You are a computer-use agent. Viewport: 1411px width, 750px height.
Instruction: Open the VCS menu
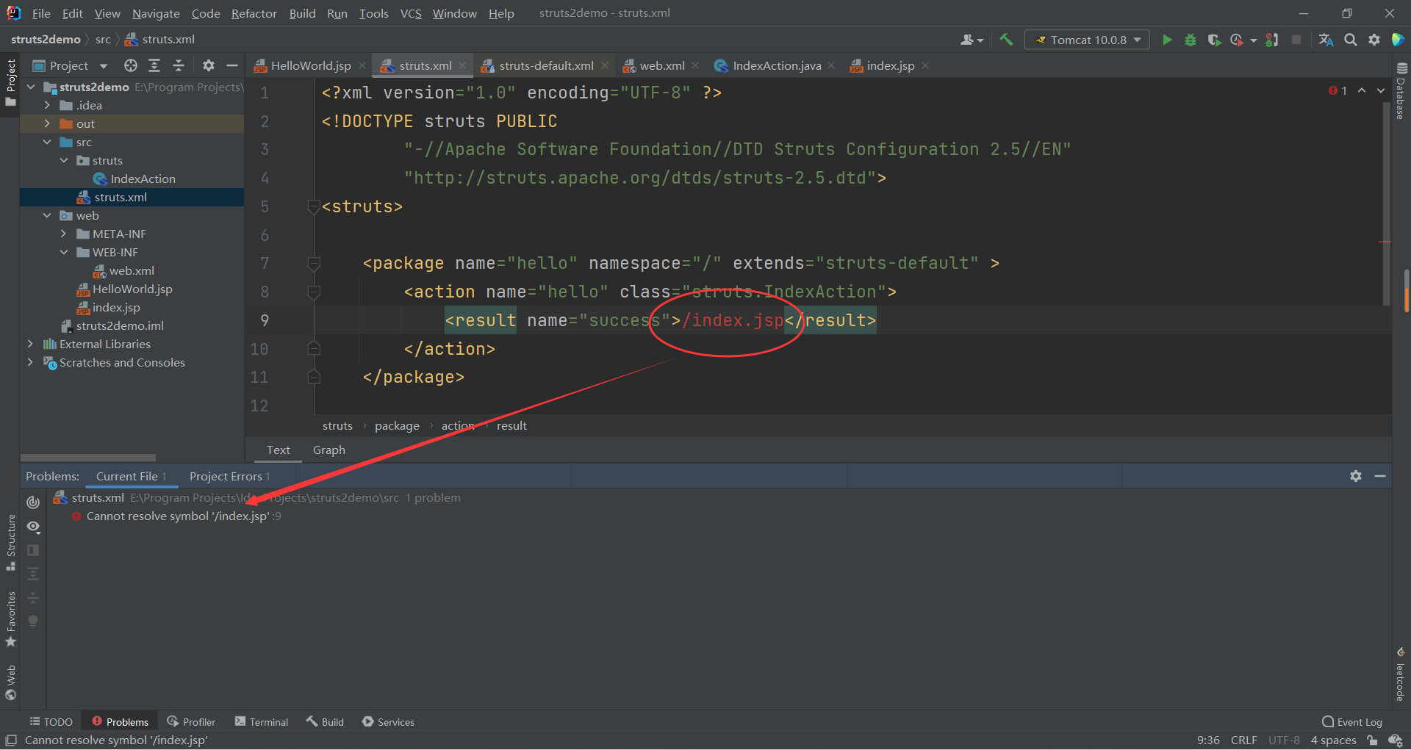(x=411, y=13)
